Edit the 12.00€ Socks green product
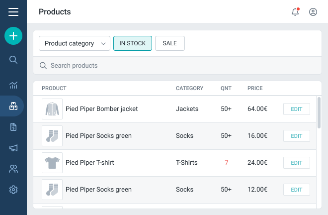Image resolution: width=328 pixels, height=215 pixels. (x=297, y=190)
